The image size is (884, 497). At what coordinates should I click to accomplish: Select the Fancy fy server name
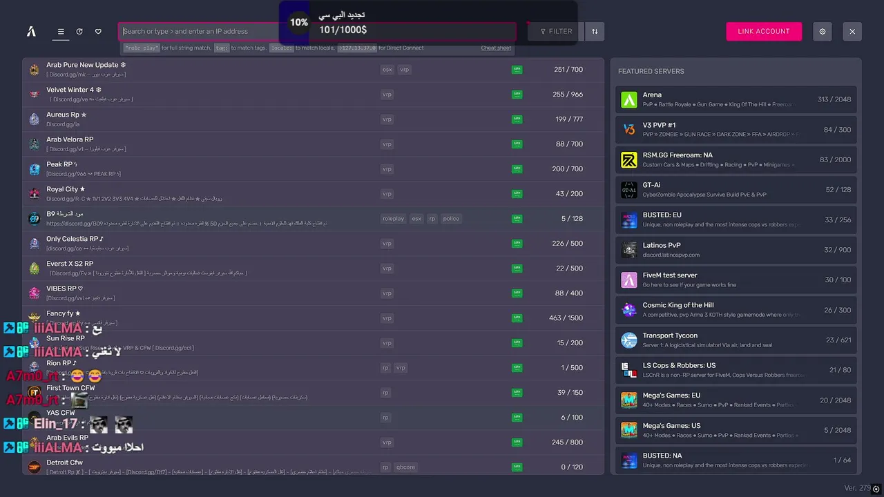point(64,313)
